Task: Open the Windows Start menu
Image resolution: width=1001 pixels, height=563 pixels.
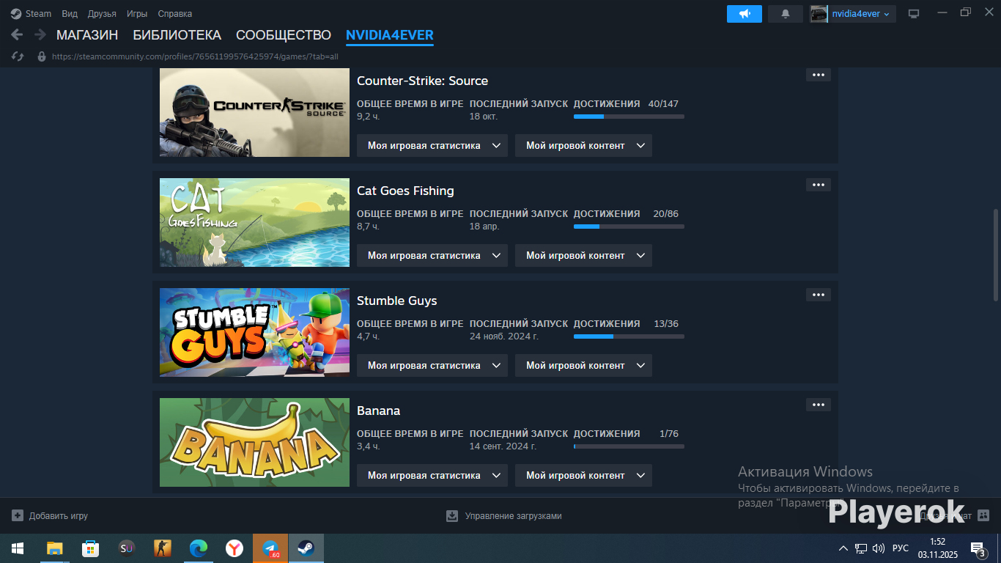Action: pos(18,548)
